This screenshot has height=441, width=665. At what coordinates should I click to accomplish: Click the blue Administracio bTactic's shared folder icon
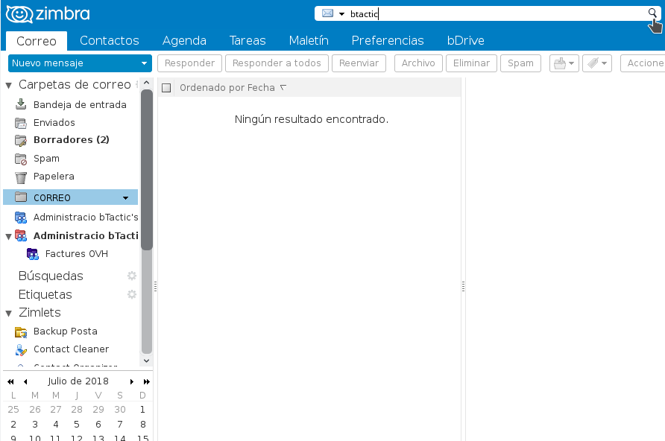click(21, 218)
